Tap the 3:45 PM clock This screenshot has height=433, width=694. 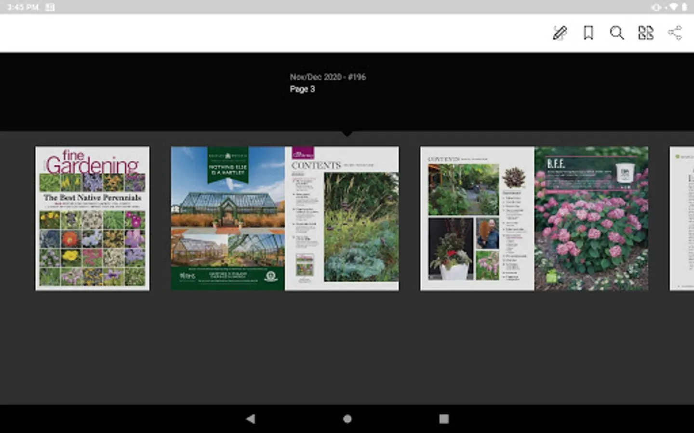(22, 7)
